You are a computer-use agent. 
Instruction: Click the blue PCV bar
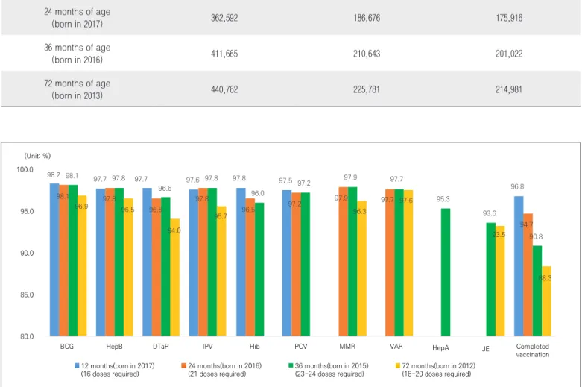(x=287, y=263)
